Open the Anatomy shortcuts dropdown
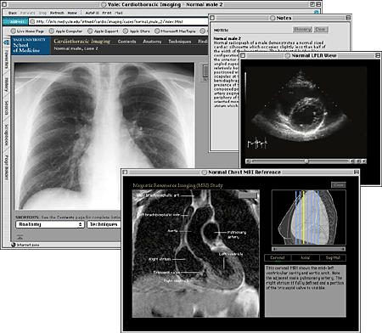Viewport: 382px width, 333px height. click(50, 224)
